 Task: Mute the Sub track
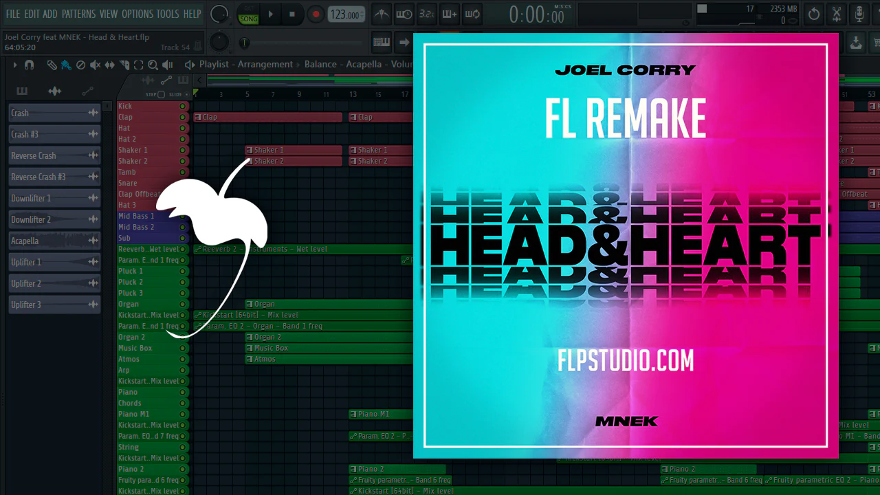(183, 238)
